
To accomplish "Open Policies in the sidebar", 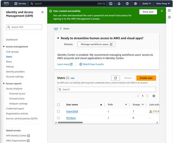I will (x=10, y=66).
